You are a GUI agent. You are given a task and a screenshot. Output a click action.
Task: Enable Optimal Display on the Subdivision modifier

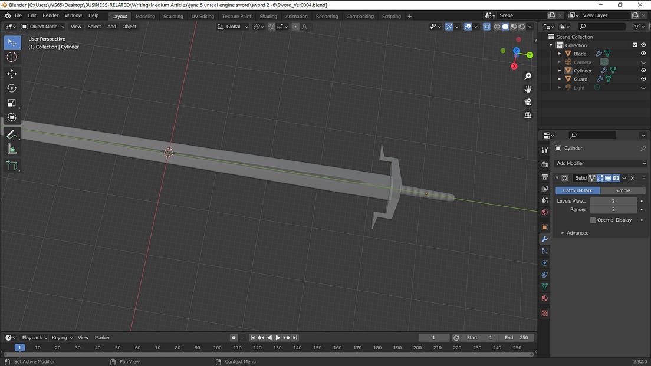point(593,220)
